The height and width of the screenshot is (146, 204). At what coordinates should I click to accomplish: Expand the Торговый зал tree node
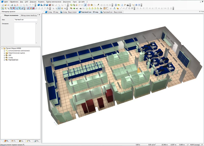coord(4,60)
